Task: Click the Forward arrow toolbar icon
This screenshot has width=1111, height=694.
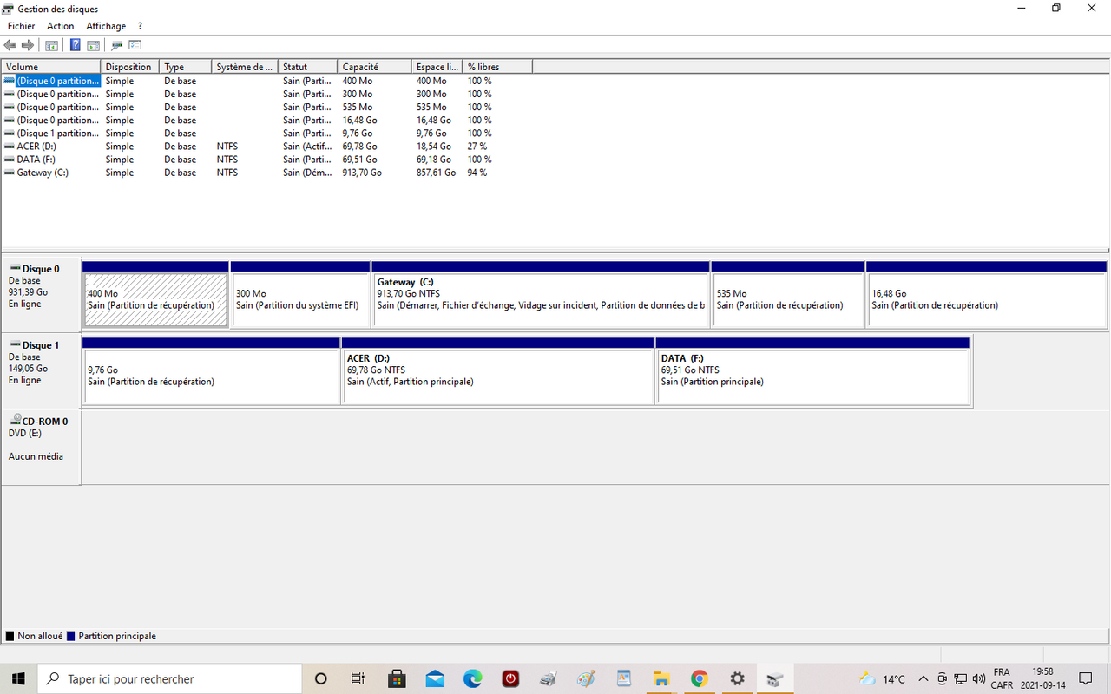Action: click(28, 45)
